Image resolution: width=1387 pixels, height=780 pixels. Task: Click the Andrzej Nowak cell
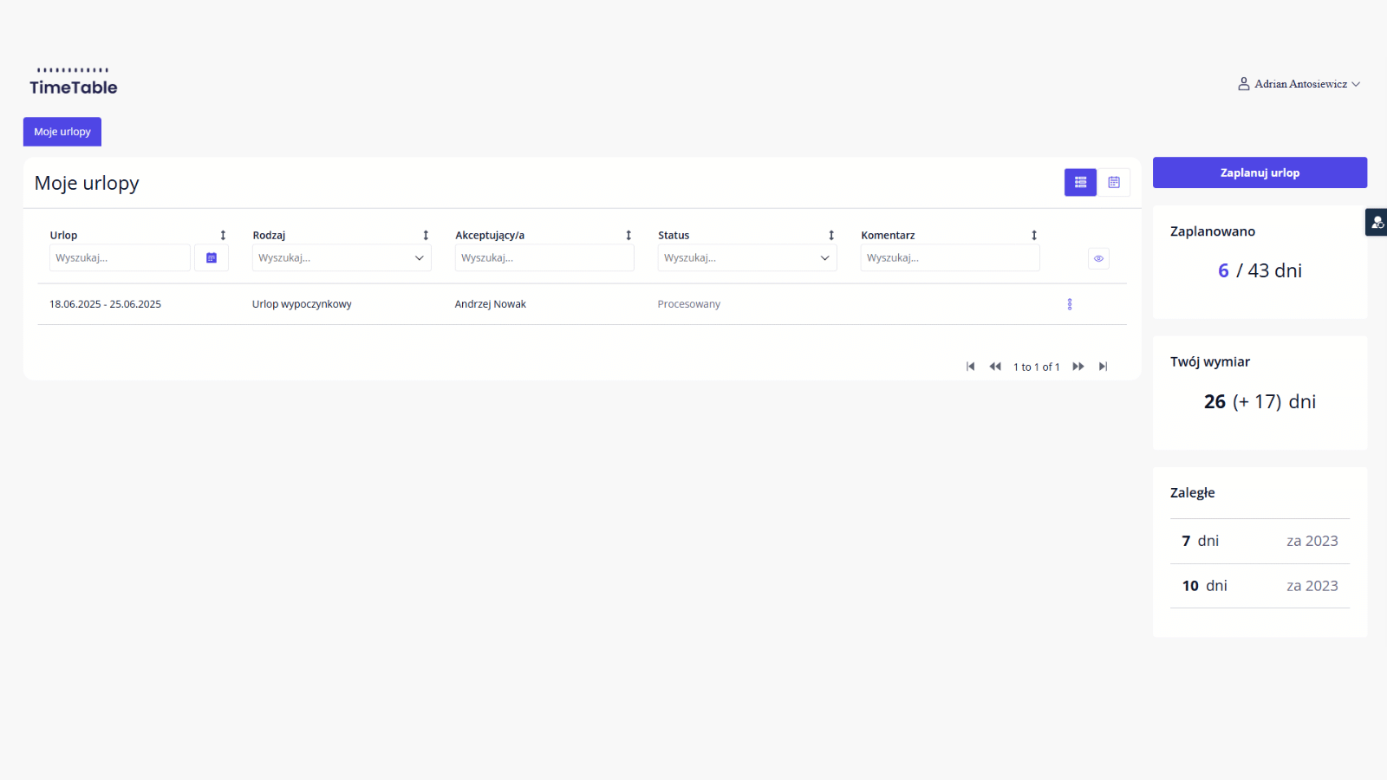491,304
